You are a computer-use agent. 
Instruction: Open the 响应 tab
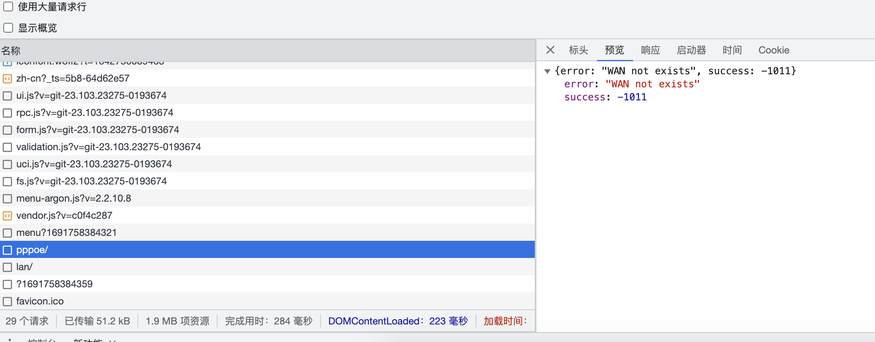click(650, 50)
